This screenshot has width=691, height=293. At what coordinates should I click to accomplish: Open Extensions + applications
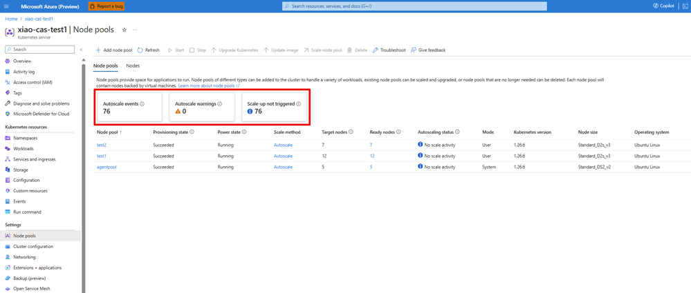[x=37, y=267]
